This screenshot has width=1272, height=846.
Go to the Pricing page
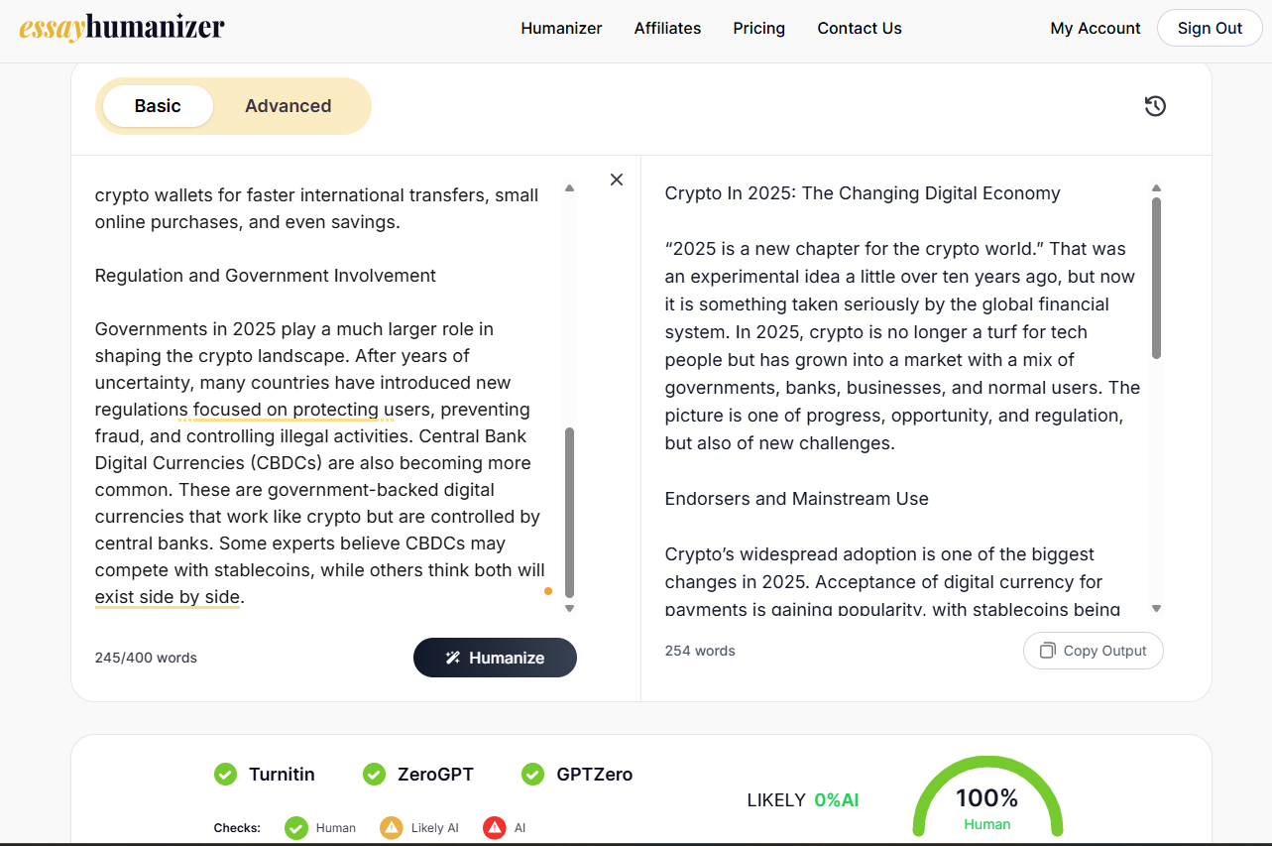tap(759, 28)
